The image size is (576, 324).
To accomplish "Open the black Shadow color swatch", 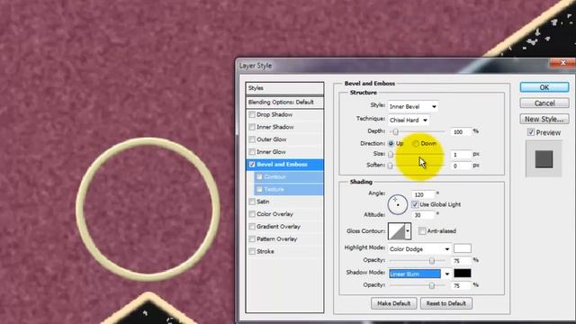I will click(463, 273).
